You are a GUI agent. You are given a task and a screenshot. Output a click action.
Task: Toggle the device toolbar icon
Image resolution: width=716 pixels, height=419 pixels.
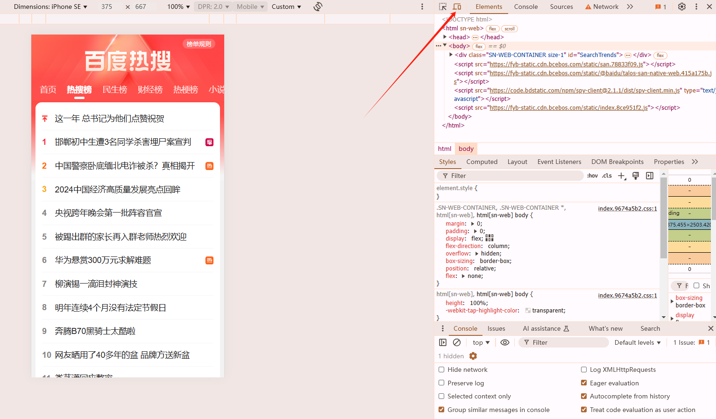[x=457, y=7]
